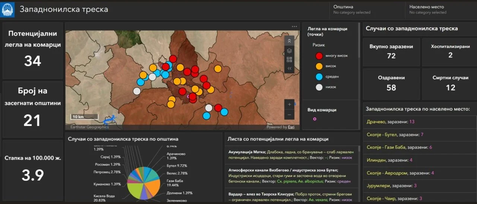Click the Долнени 1.39% pie label

click(179, 193)
